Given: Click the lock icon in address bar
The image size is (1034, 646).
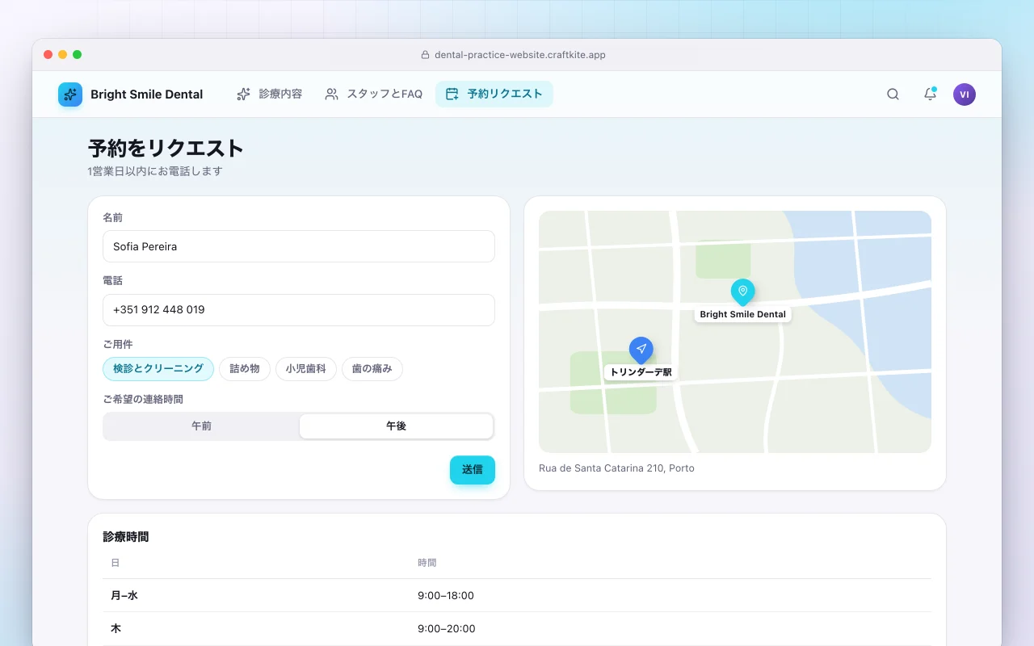Looking at the screenshot, I should 426,55.
